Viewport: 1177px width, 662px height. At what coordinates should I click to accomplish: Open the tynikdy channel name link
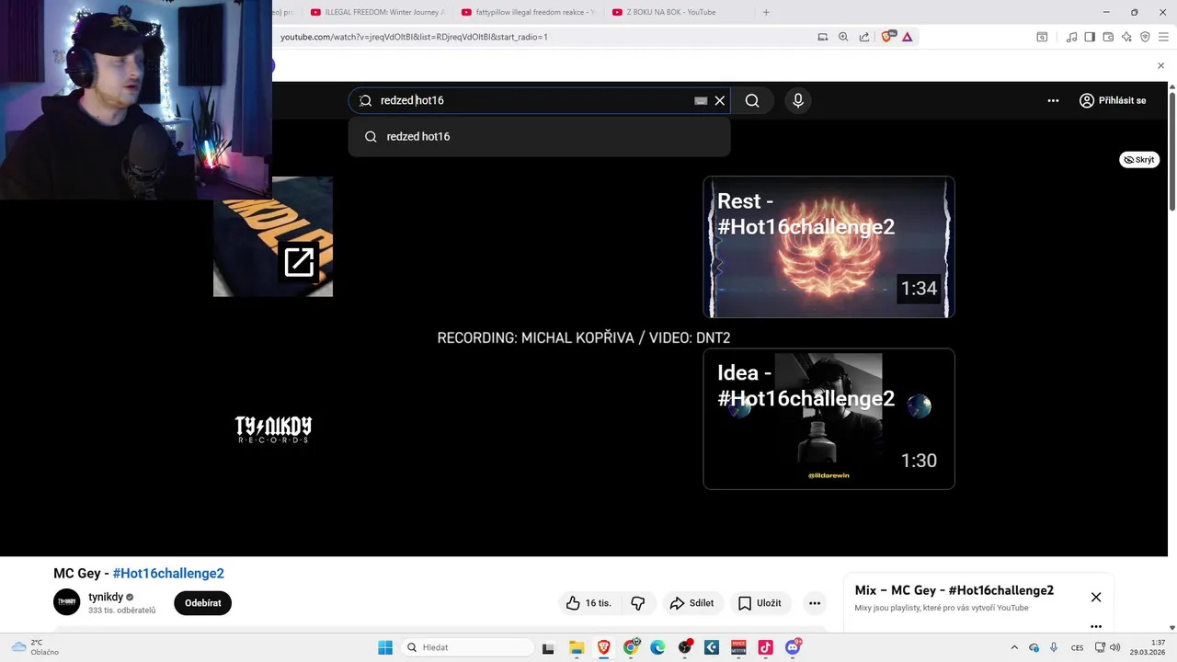[106, 597]
